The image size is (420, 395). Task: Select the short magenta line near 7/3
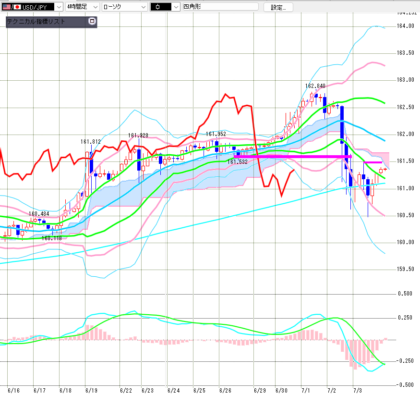tap(372, 162)
